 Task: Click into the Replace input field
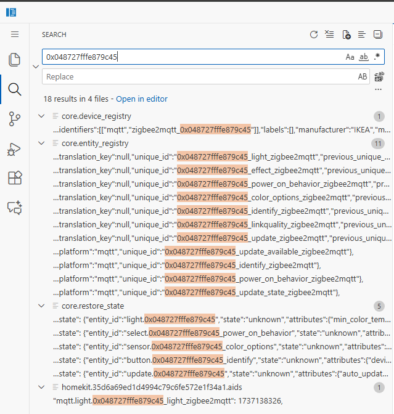point(197,77)
